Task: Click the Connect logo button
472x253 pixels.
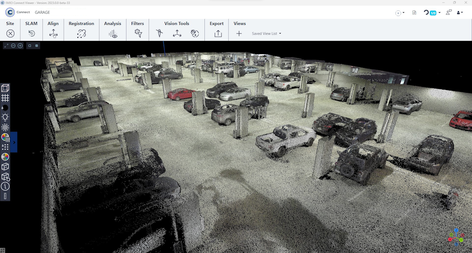Action: click(x=10, y=12)
